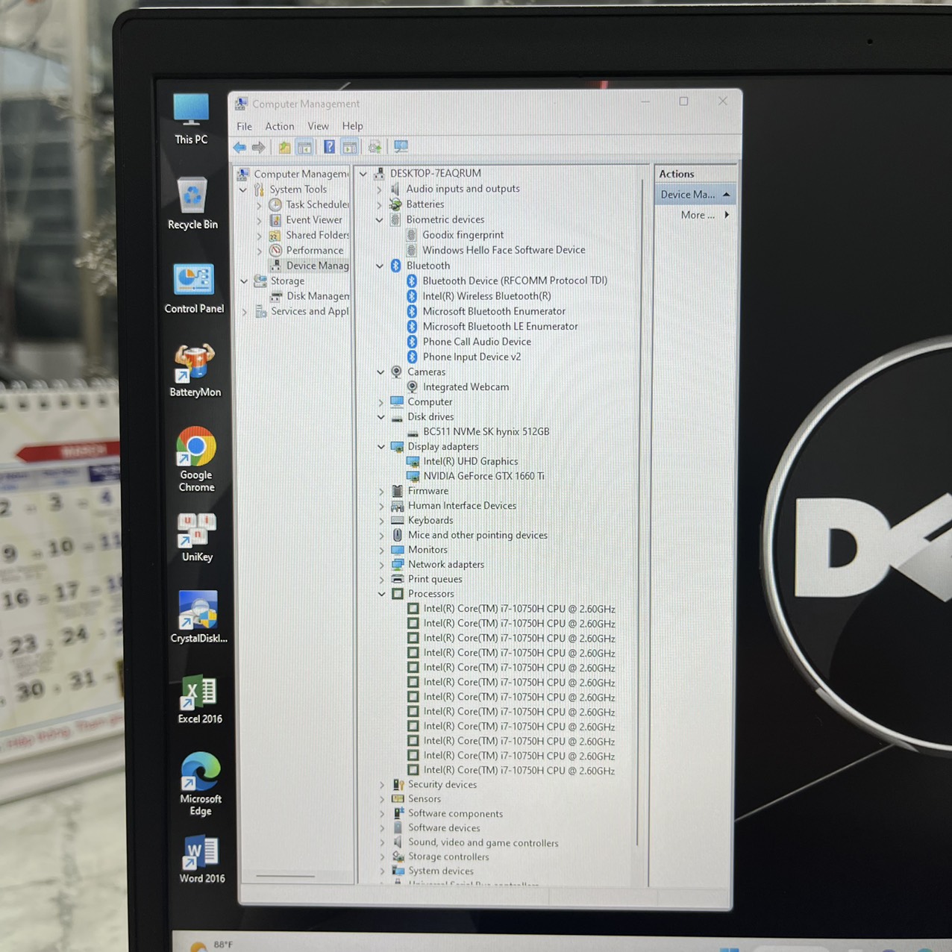Click the Update driver gear toolbar icon
Screen dimensions: 952x952
tap(375, 147)
